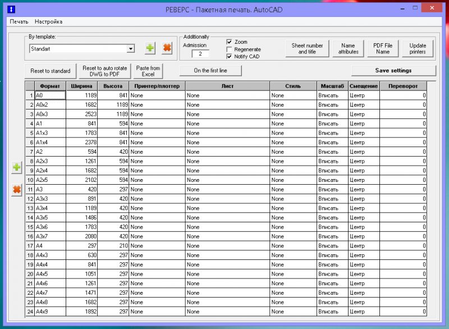Click the PDF File Name button
This screenshot has width=449, height=329.
383,49
